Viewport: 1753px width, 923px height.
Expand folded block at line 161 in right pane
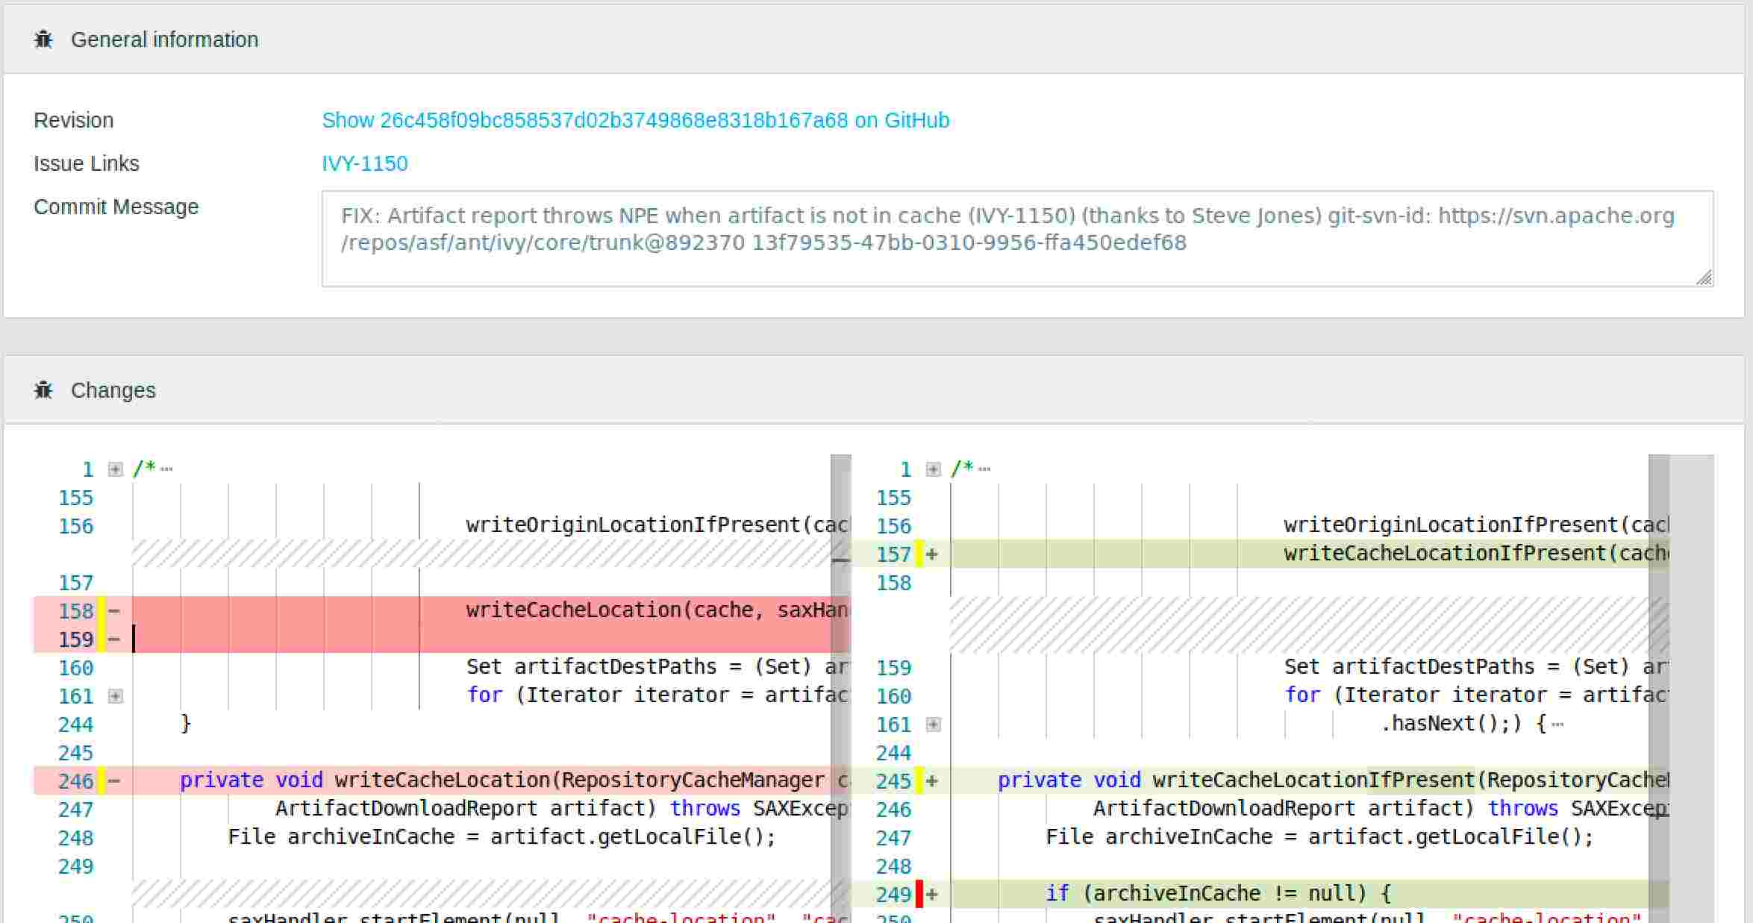point(933,725)
